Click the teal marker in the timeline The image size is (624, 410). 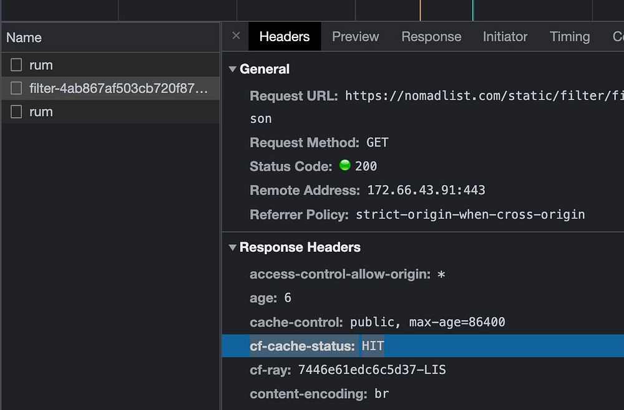pos(472,10)
